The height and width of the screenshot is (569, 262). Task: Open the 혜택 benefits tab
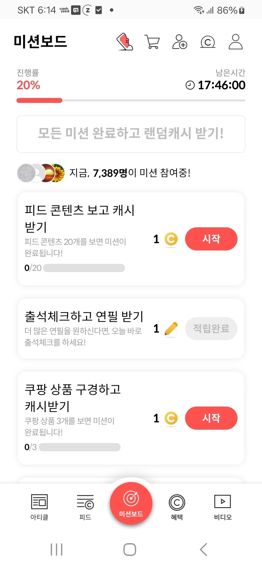coord(177,507)
